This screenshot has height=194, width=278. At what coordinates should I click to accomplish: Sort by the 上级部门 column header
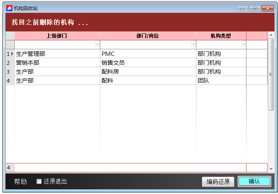point(57,36)
